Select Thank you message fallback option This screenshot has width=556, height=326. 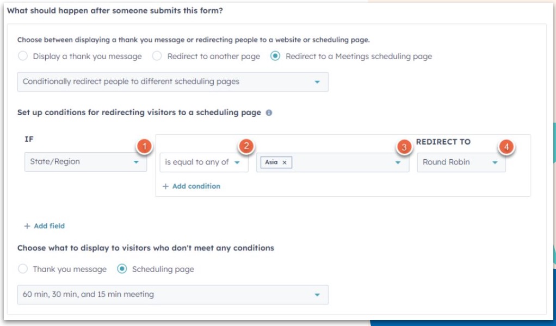tap(22, 269)
